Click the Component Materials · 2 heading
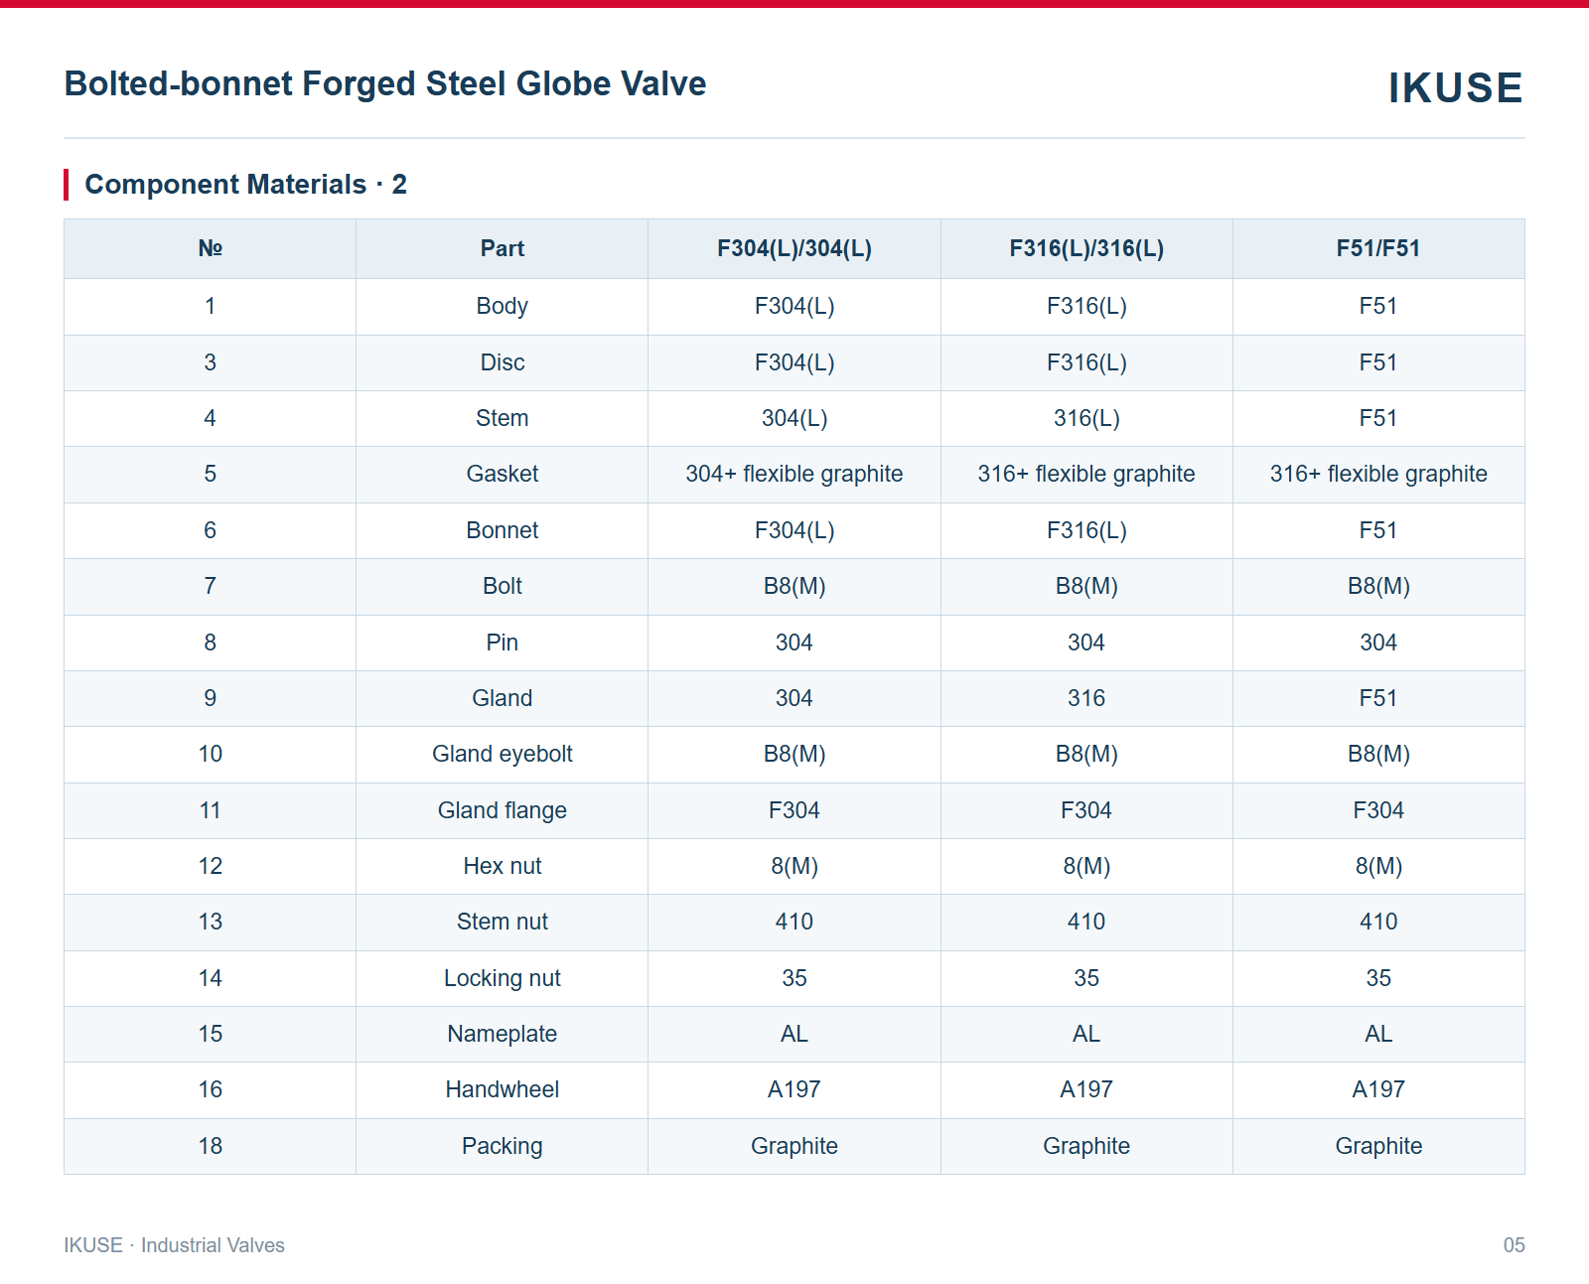This screenshot has height=1284, width=1589. coord(246,185)
